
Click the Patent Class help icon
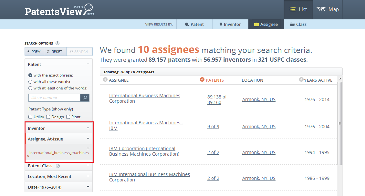(x=58, y=166)
